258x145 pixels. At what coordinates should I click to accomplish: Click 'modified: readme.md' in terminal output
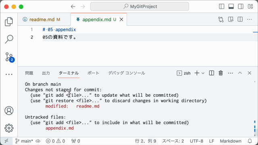[73, 106]
